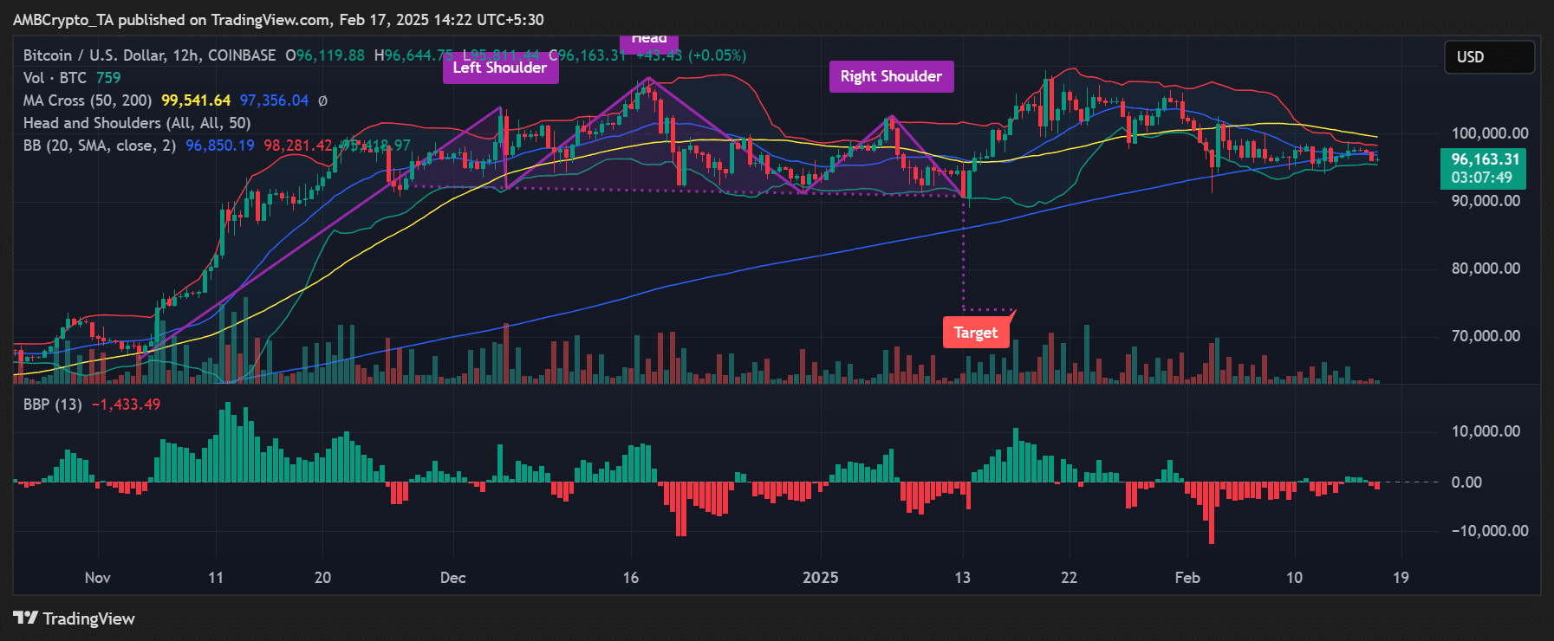This screenshot has height=641, width=1554.
Task: Click the 100,000.00 price axis label
Action: [1490, 133]
